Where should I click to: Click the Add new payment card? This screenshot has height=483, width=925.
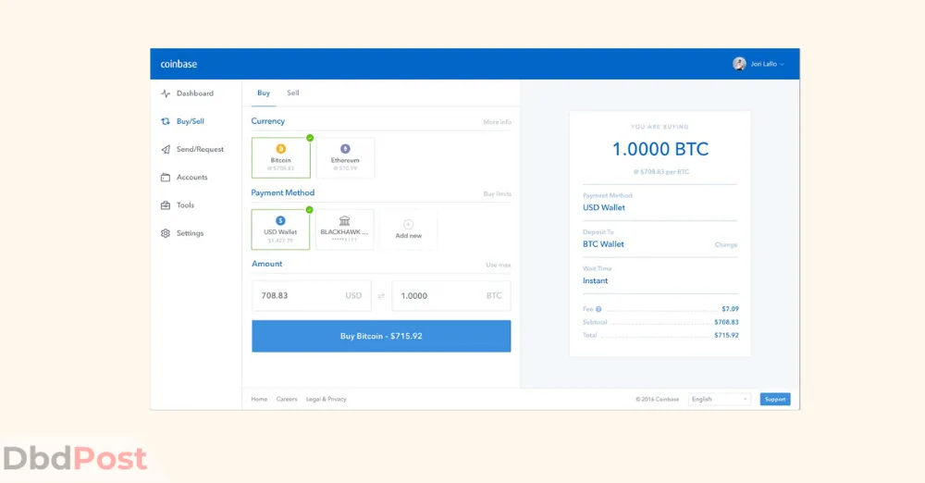408,229
